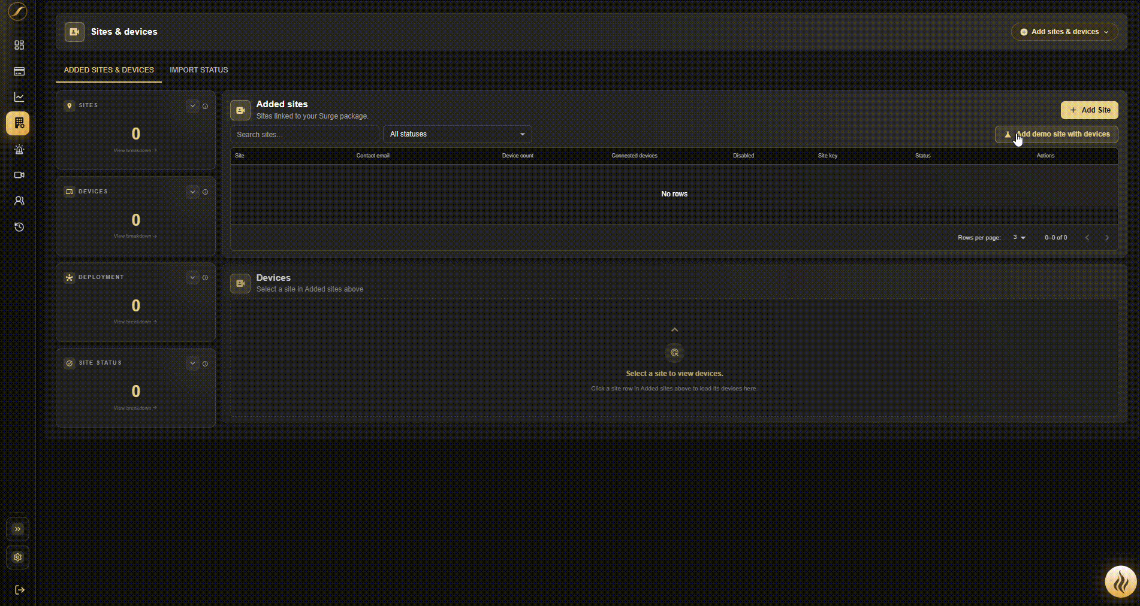Click the DEVICES card info icon
Screen dimensions: 1140x606
pos(205,192)
